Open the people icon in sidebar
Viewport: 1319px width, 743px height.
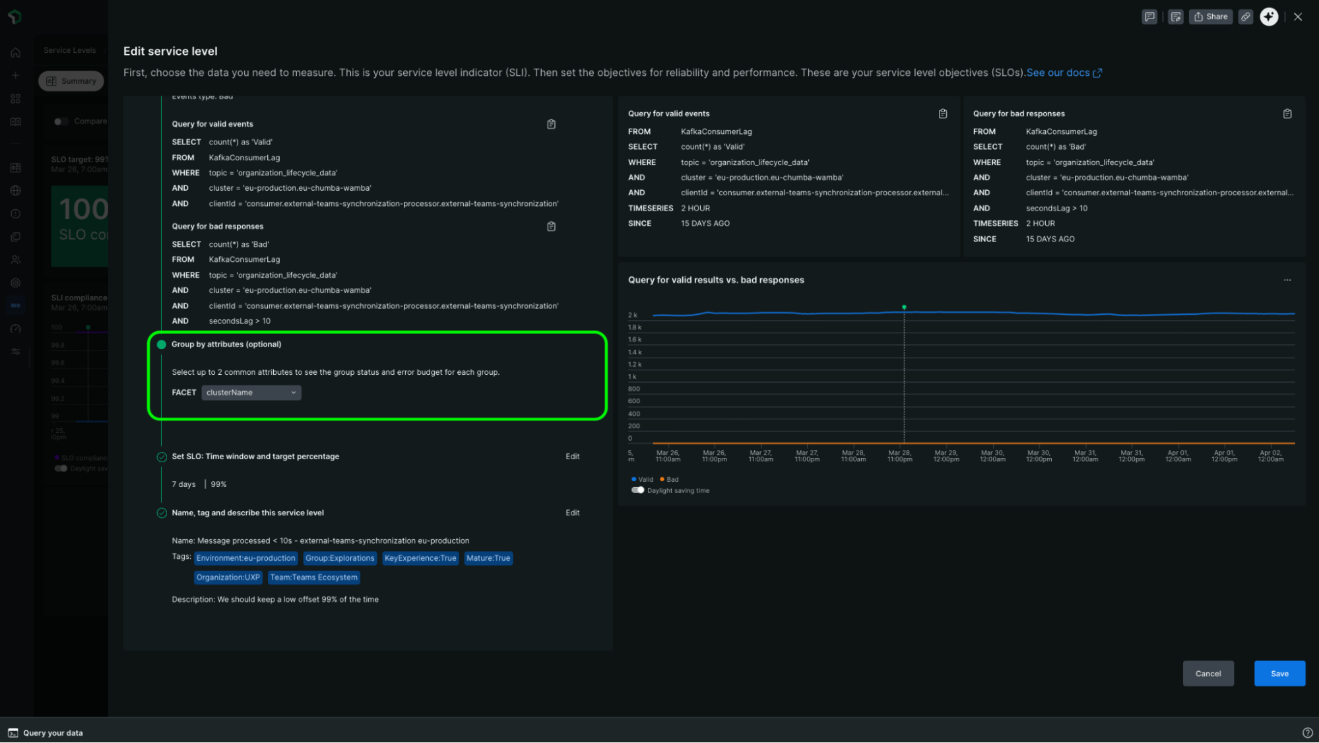coord(16,260)
